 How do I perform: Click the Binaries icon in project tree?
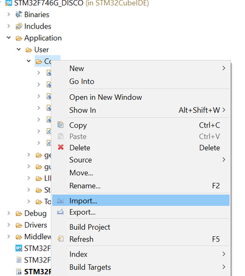pos(19,14)
